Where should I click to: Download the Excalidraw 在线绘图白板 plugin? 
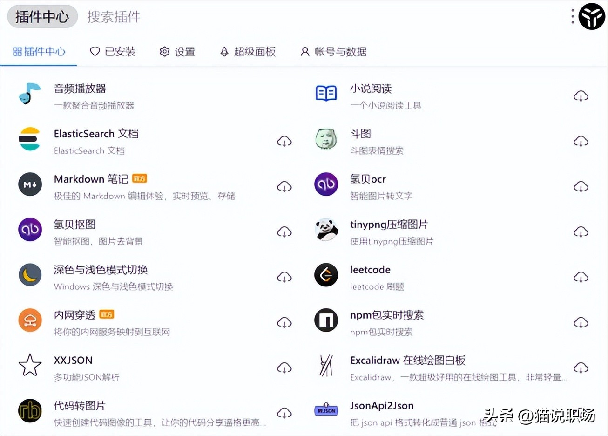tap(581, 367)
